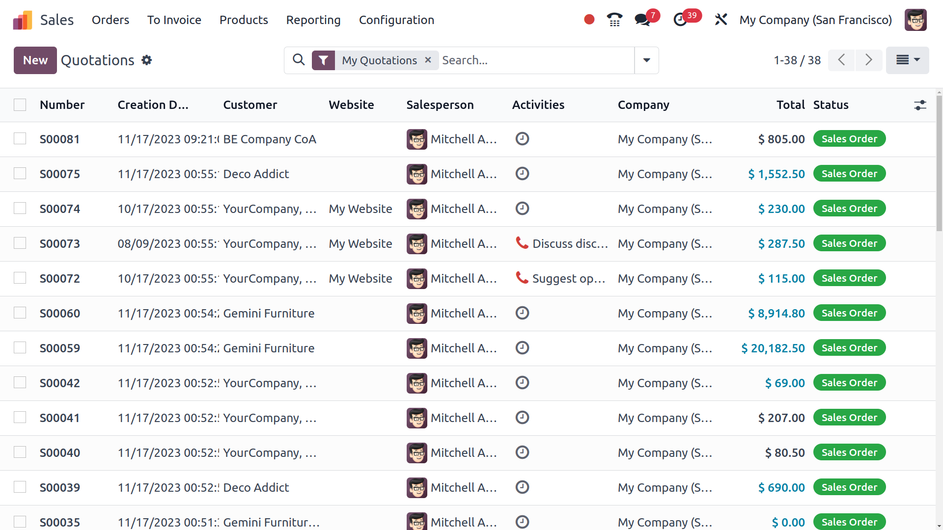This screenshot has height=530, width=943.
Task: Open the Discuss messages icon
Action: pos(642,20)
